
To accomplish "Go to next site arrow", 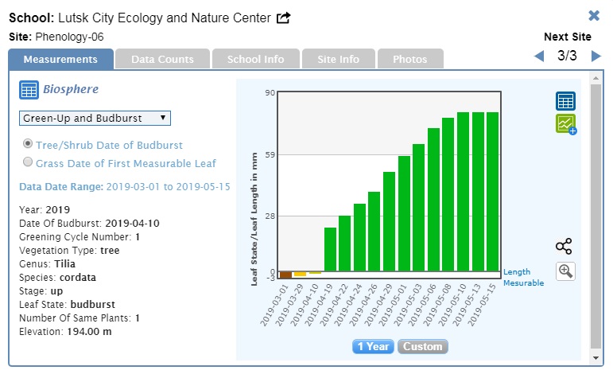I will [x=596, y=56].
